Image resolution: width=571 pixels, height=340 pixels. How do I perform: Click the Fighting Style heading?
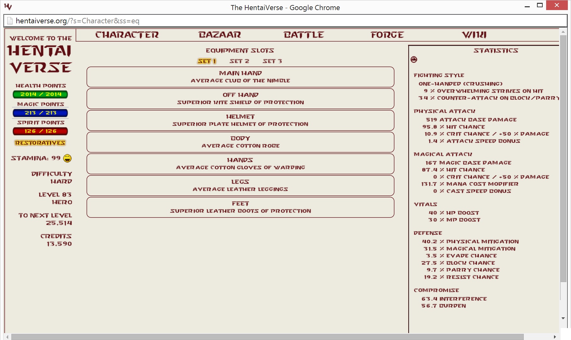[439, 75]
